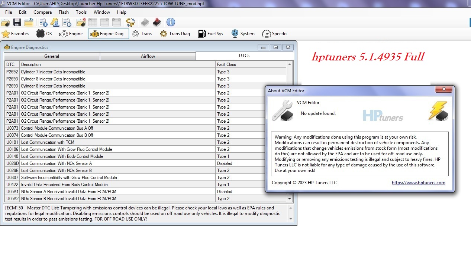The width and height of the screenshot is (471, 255).
Task: Switch to the Airflow tab
Action: point(148,56)
